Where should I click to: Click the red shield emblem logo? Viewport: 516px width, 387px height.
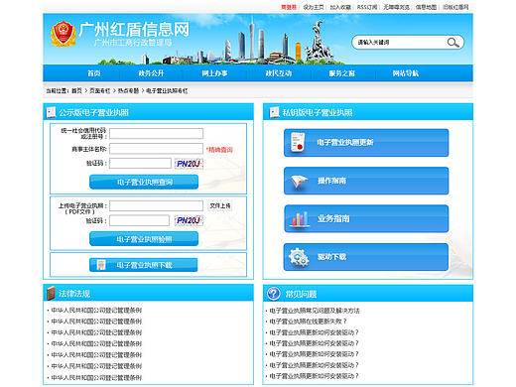(64, 34)
